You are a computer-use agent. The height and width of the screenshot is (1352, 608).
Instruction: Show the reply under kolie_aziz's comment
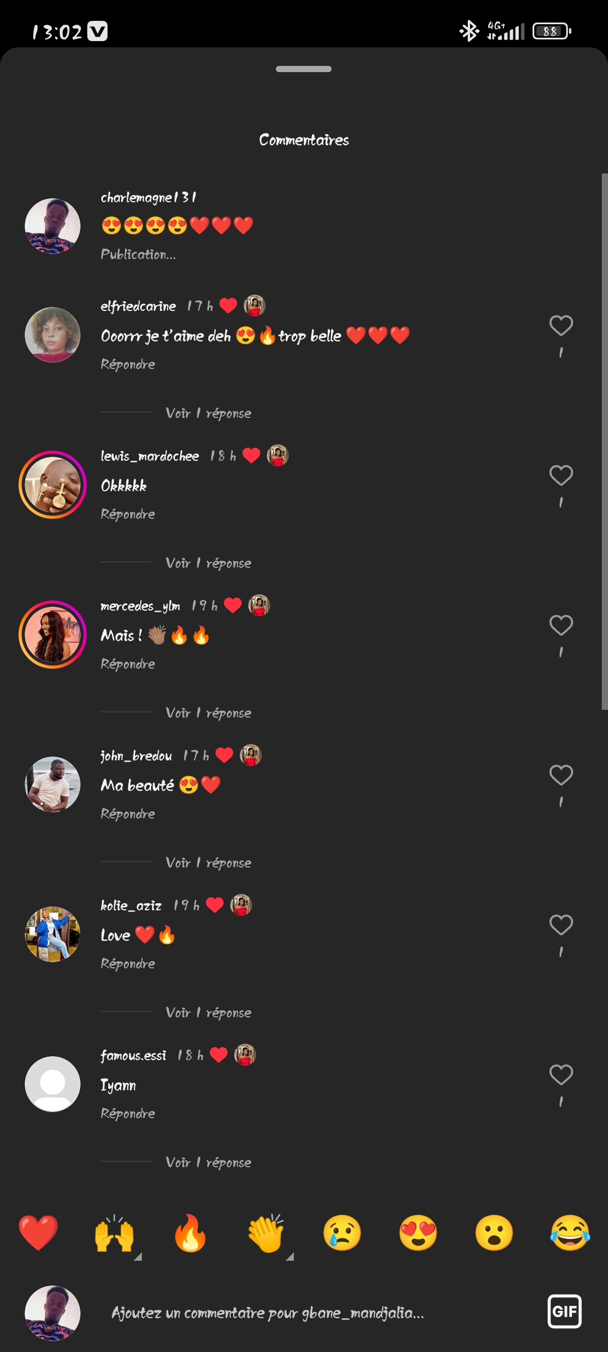[208, 1013]
